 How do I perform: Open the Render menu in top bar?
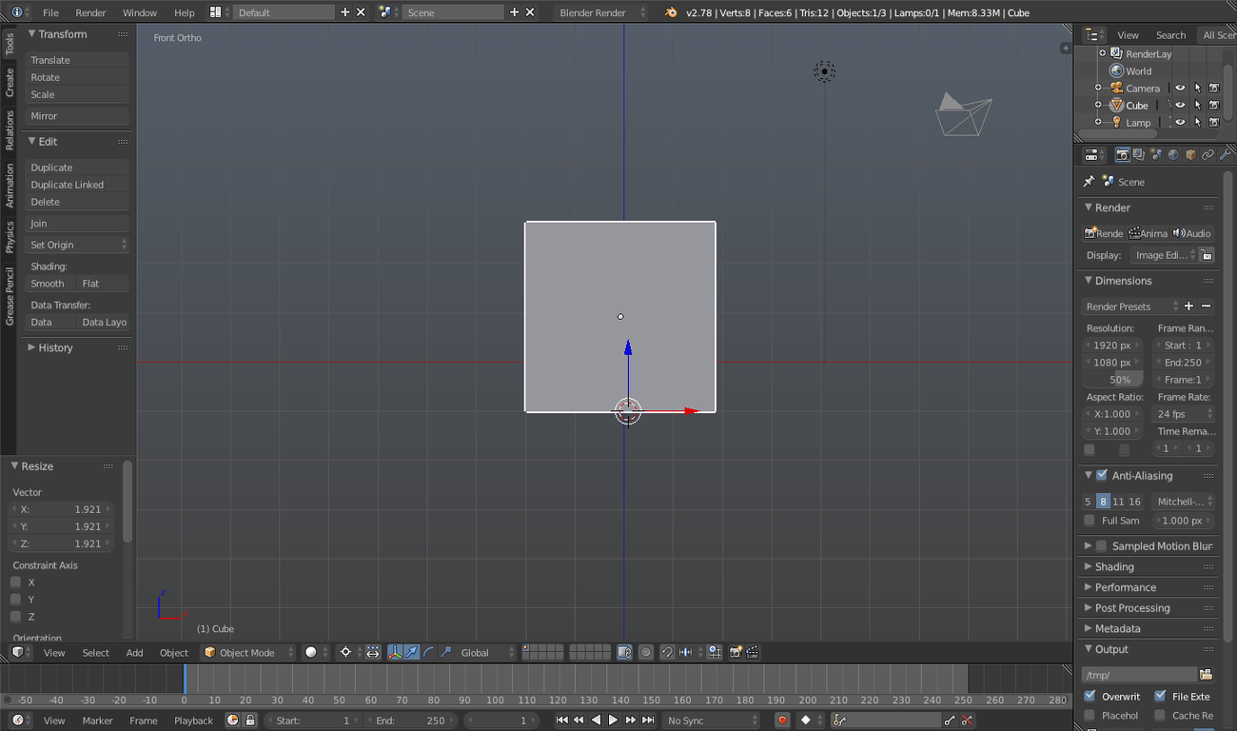pos(90,12)
